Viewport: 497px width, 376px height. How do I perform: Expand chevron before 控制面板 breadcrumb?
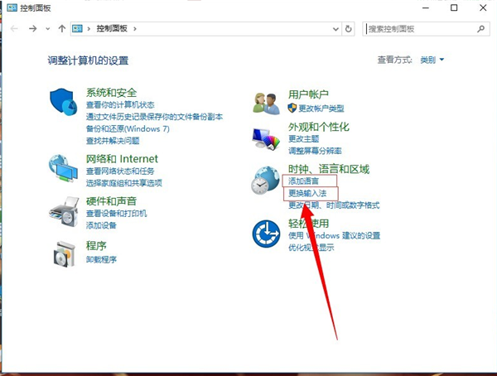pyautogui.click(x=89, y=29)
